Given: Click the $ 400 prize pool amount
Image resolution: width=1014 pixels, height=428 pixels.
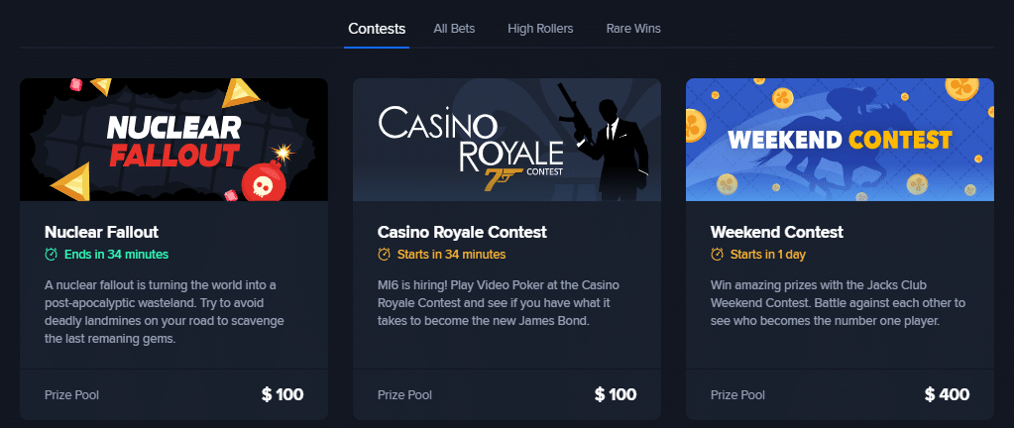Looking at the screenshot, I should pyautogui.click(x=947, y=394).
